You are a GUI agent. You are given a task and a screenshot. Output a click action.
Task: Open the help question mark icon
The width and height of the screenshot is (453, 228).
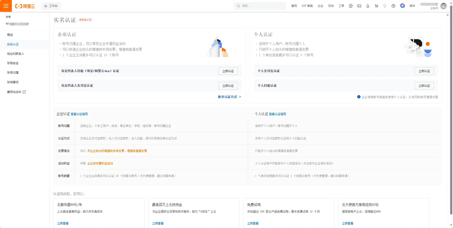point(393,6)
